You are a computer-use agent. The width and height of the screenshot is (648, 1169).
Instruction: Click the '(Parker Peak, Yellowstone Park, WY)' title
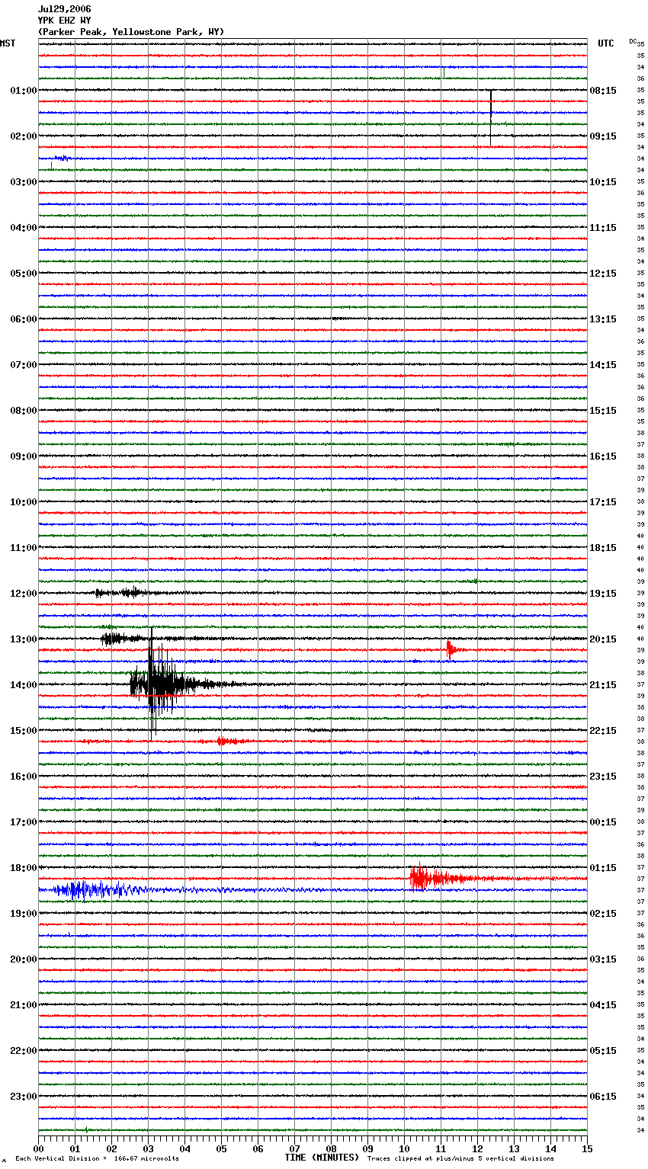click(130, 32)
